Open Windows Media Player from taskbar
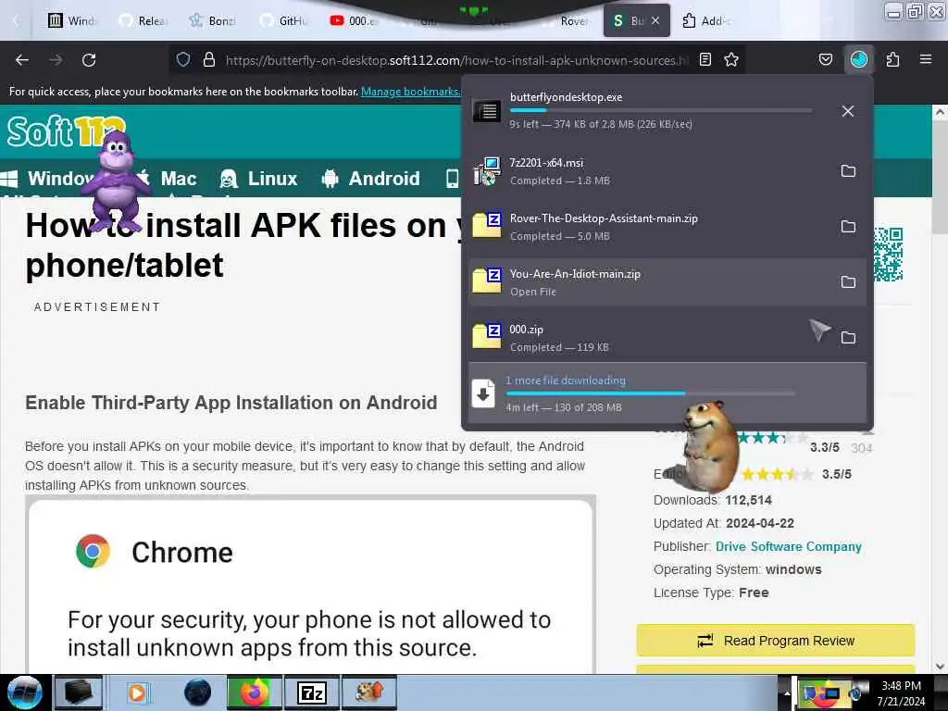The height and width of the screenshot is (711, 948). click(x=137, y=692)
